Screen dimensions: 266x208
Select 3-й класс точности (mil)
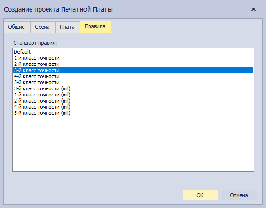pyautogui.click(x=133, y=88)
